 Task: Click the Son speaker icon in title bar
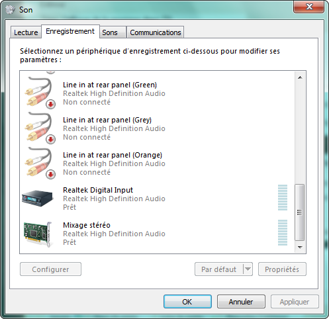10,9
